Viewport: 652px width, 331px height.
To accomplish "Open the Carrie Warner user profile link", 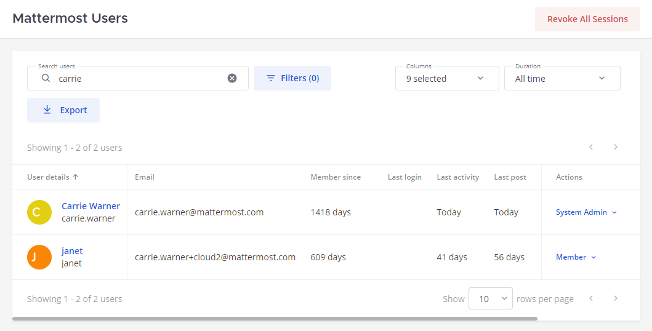I will pos(91,206).
